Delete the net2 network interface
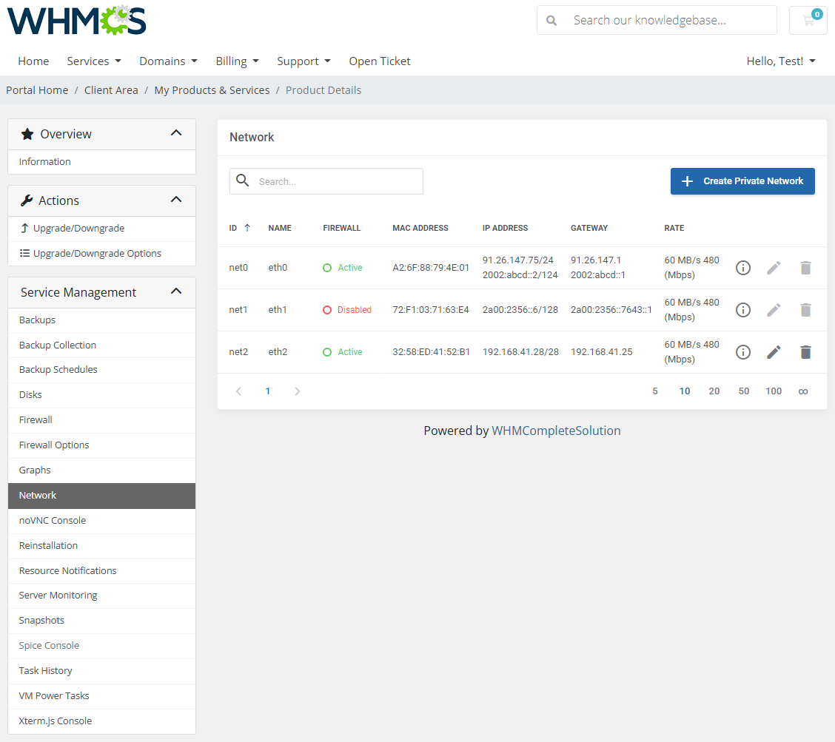 [805, 352]
